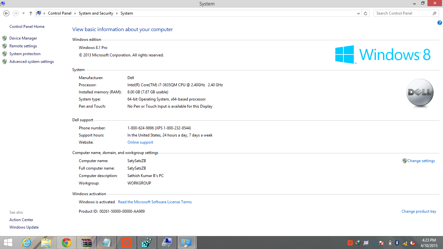Open the computer toolbox taskbar icon
This screenshot has width=443, height=249.
[167, 243]
